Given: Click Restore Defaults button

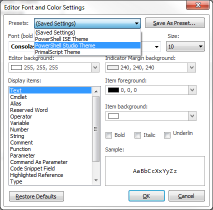Looking at the screenshot, I should click(x=36, y=196).
